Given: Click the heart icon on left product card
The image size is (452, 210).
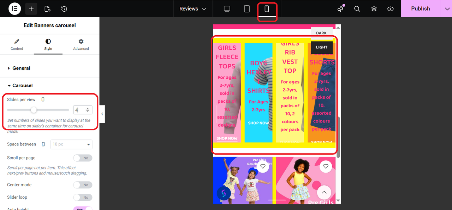Looking at the screenshot, I should pyautogui.click(x=263, y=166).
